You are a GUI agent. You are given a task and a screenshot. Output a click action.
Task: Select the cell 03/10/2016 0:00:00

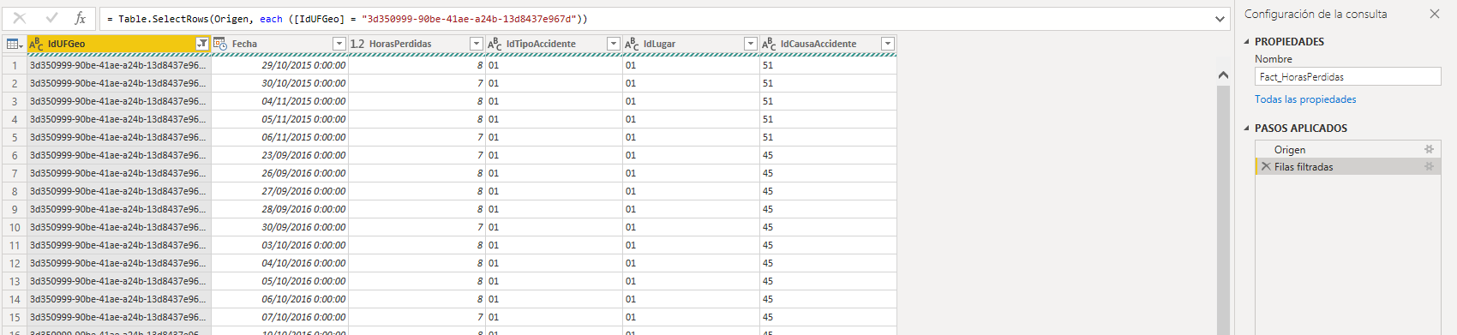[x=279, y=245]
